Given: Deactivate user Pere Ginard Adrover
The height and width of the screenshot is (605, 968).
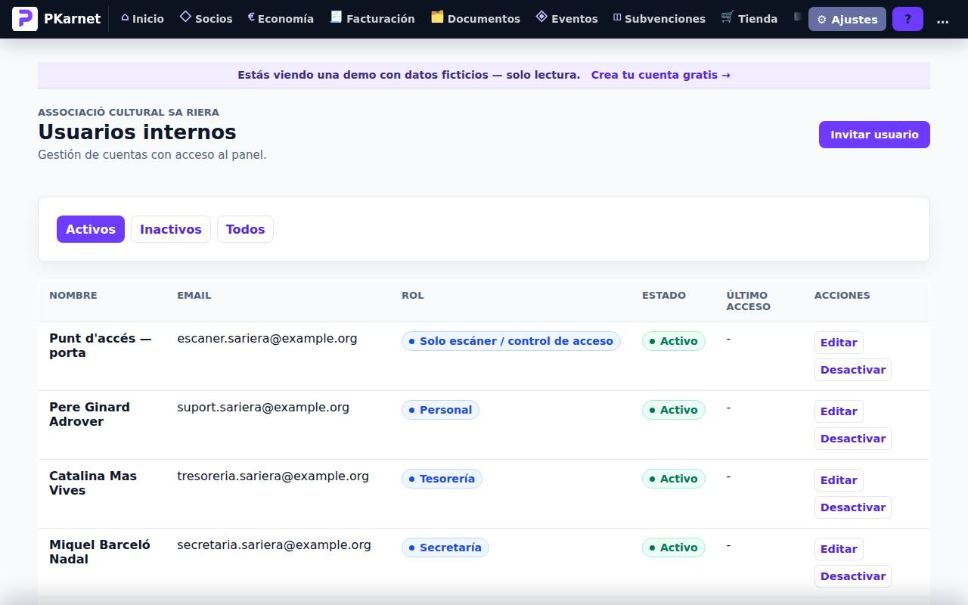Looking at the screenshot, I should (x=853, y=439).
